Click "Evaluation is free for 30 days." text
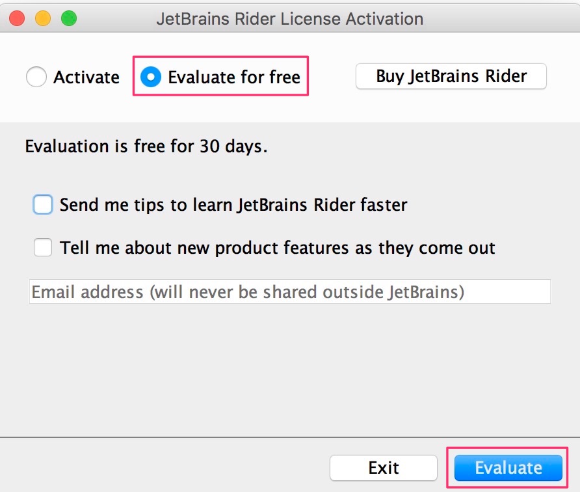This screenshot has height=492, width=580. click(x=146, y=146)
